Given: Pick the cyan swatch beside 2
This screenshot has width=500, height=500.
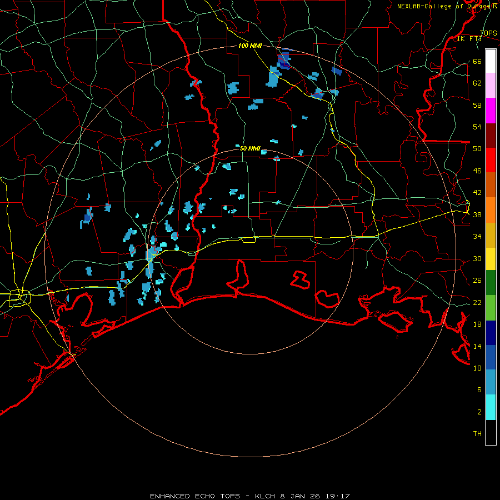Looking at the screenshot, I should click(491, 407).
